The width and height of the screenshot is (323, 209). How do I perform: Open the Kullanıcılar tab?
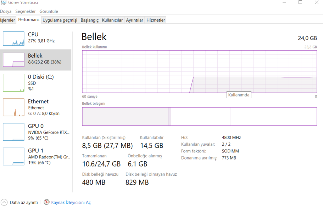[112, 20]
